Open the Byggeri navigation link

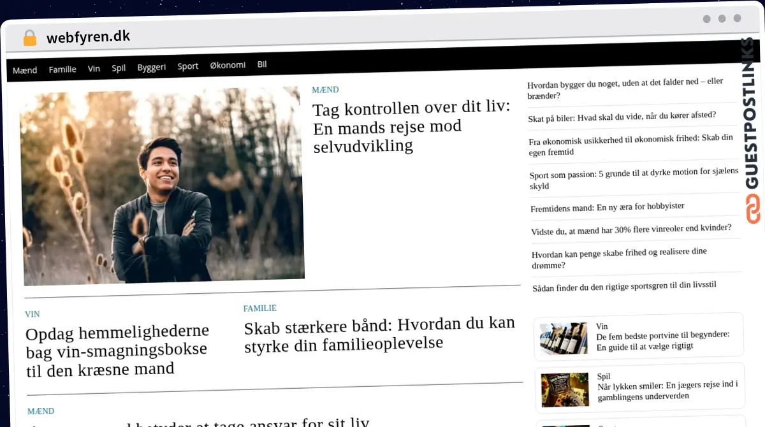(x=152, y=67)
